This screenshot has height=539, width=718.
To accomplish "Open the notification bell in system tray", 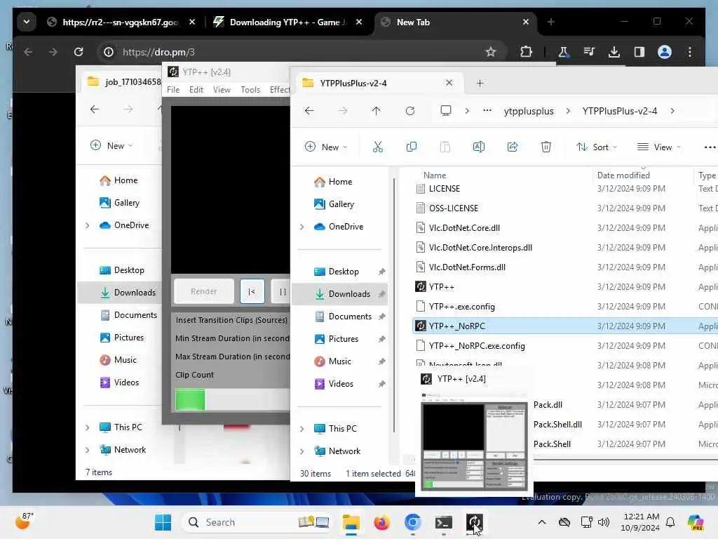I will click(670, 522).
